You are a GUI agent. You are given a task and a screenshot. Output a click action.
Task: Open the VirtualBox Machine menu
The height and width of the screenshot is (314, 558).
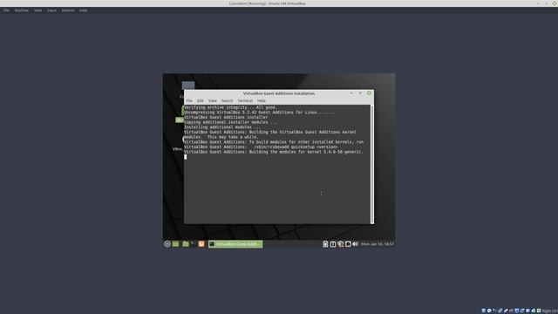(21, 10)
